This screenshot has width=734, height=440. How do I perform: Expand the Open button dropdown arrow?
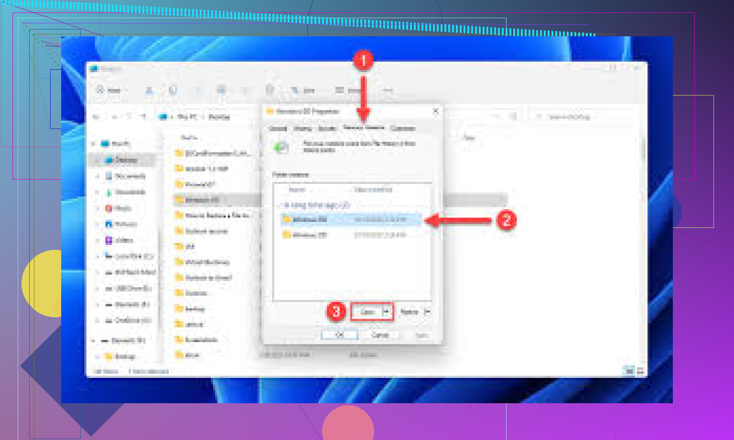tap(387, 312)
